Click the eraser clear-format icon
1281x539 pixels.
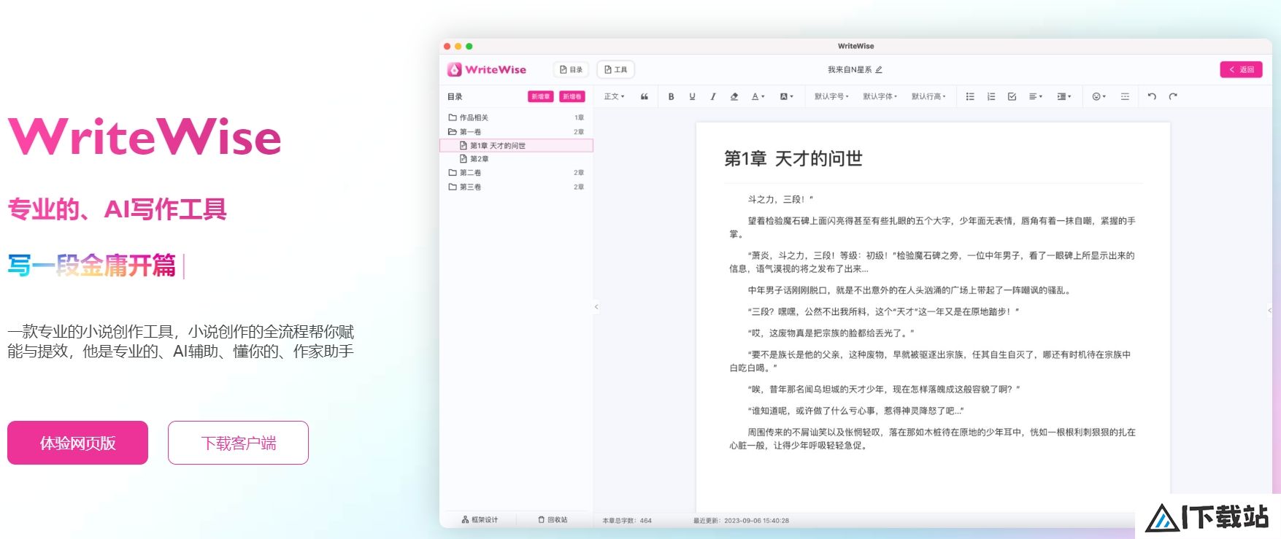(734, 96)
